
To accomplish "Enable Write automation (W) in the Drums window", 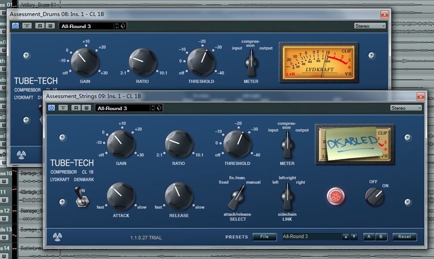I will (x=50, y=26).
